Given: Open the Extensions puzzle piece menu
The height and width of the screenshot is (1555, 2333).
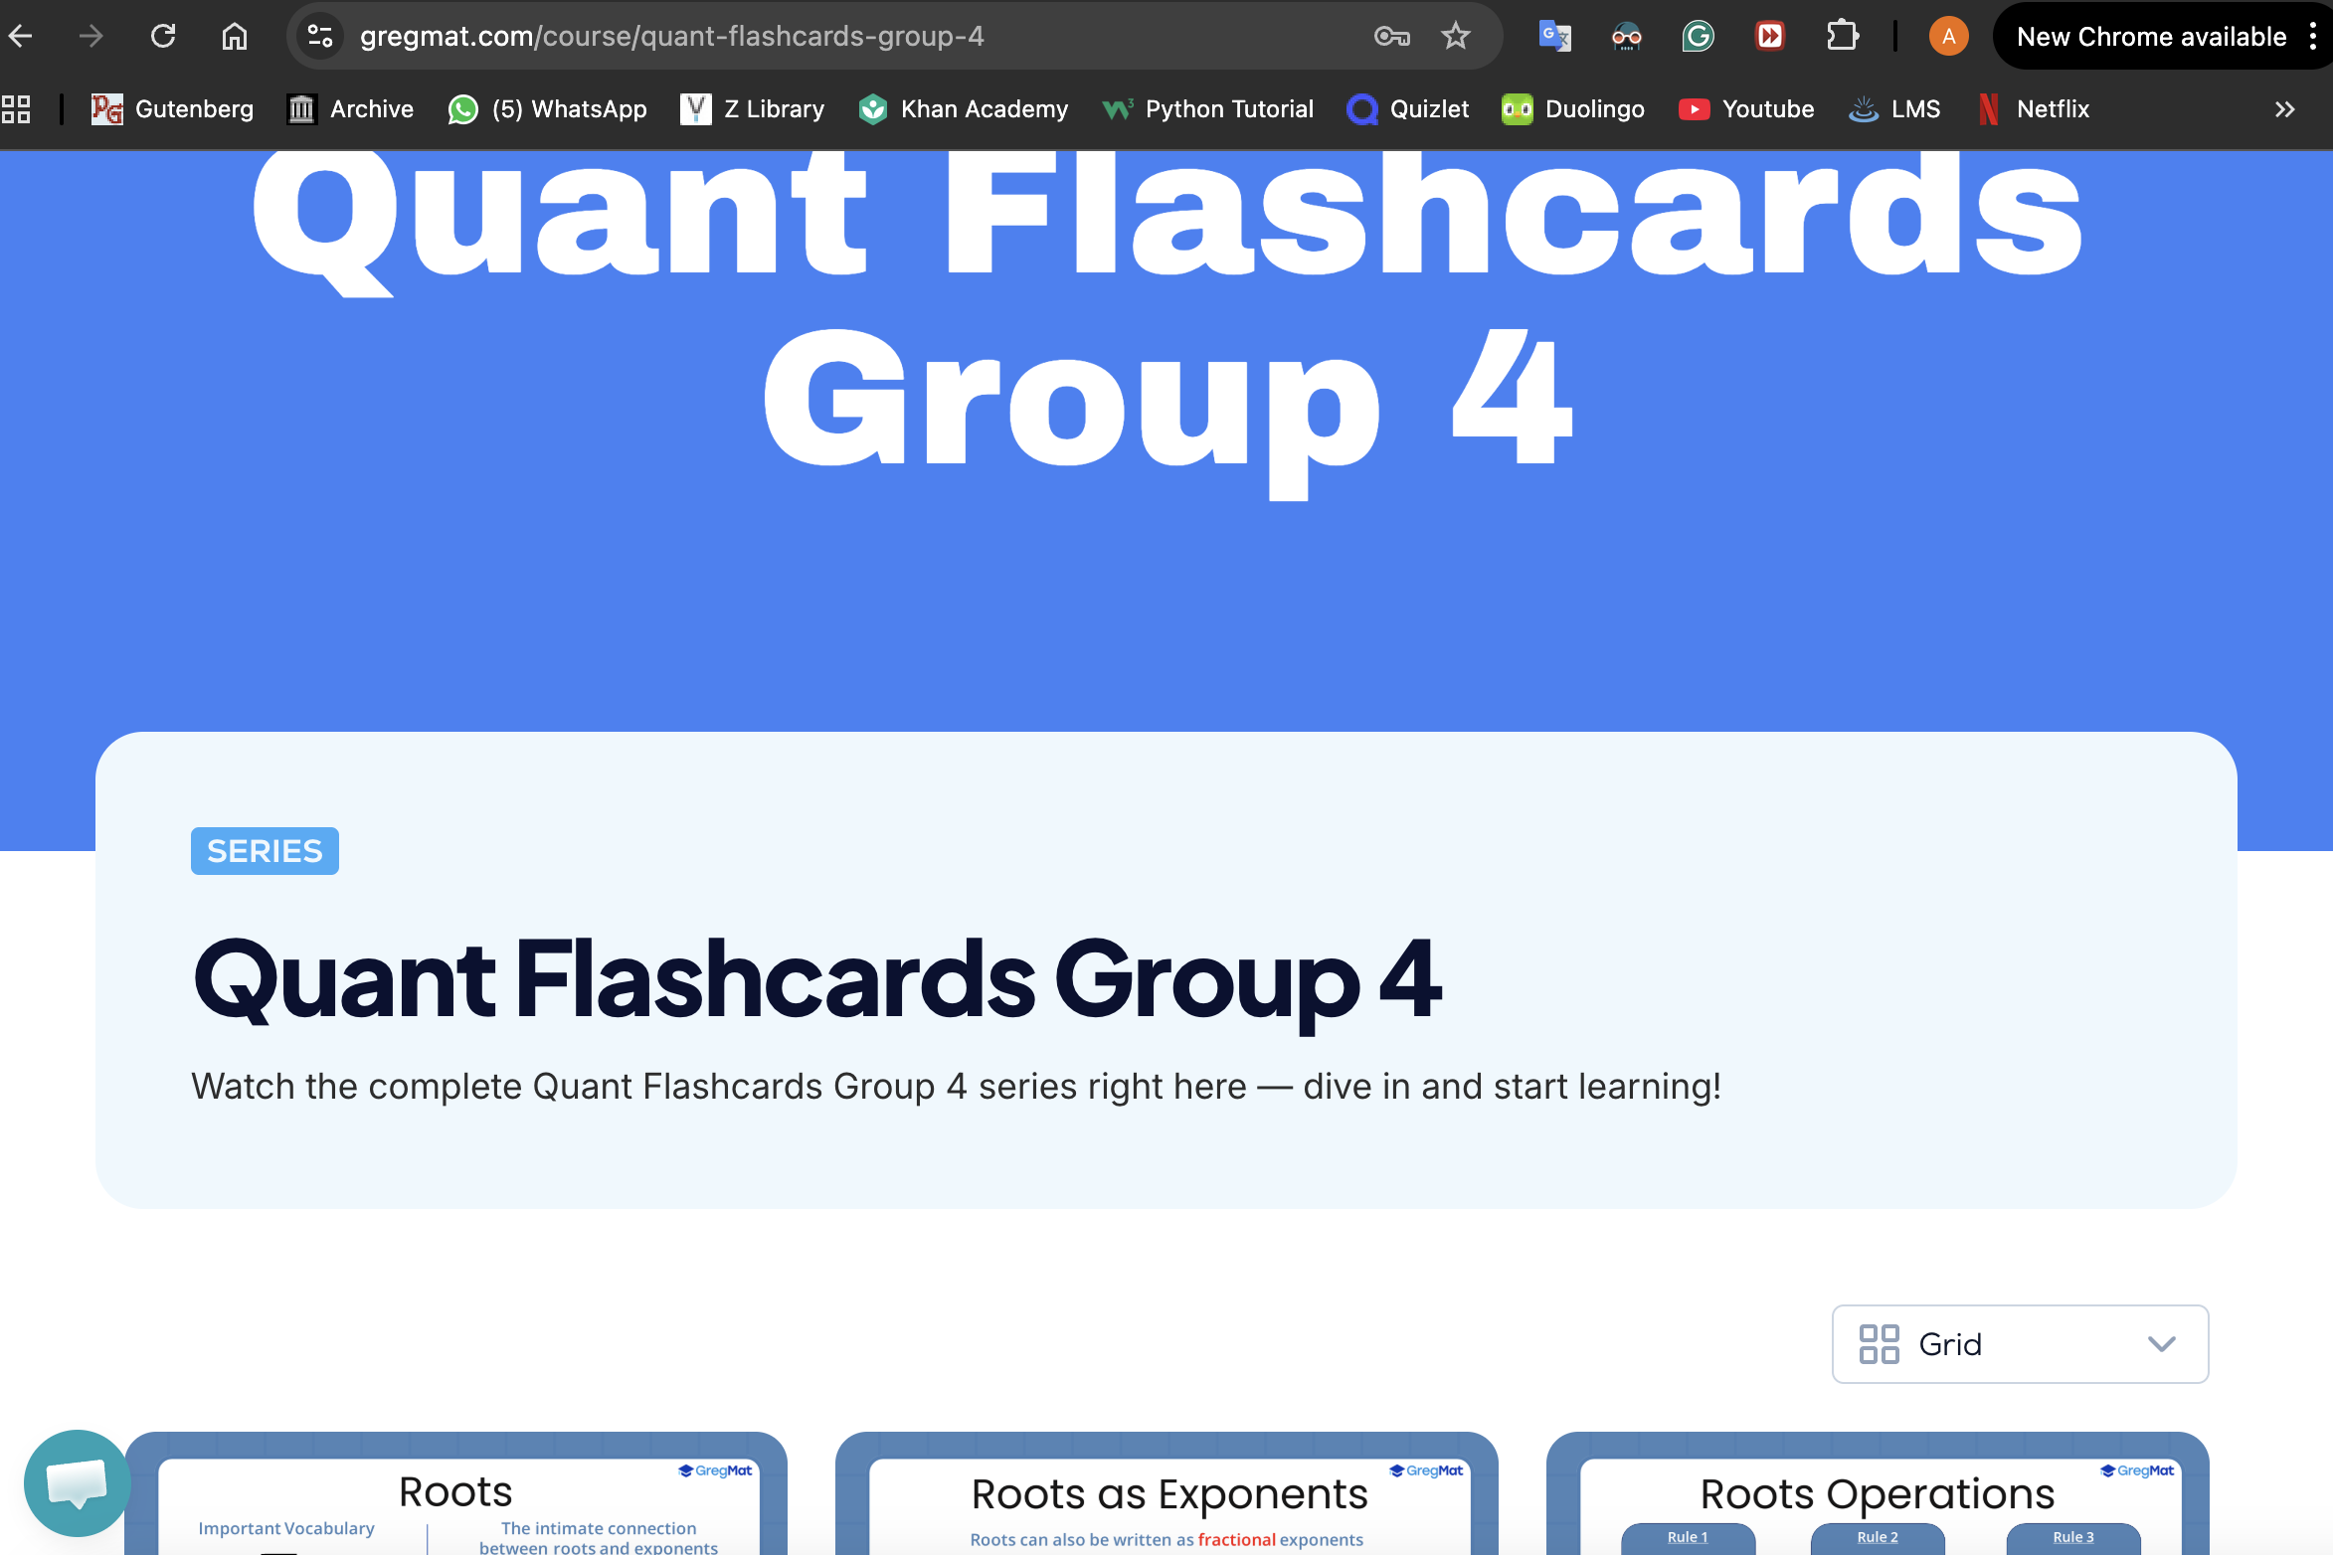Looking at the screenshot, I should tap(1842, 37).
